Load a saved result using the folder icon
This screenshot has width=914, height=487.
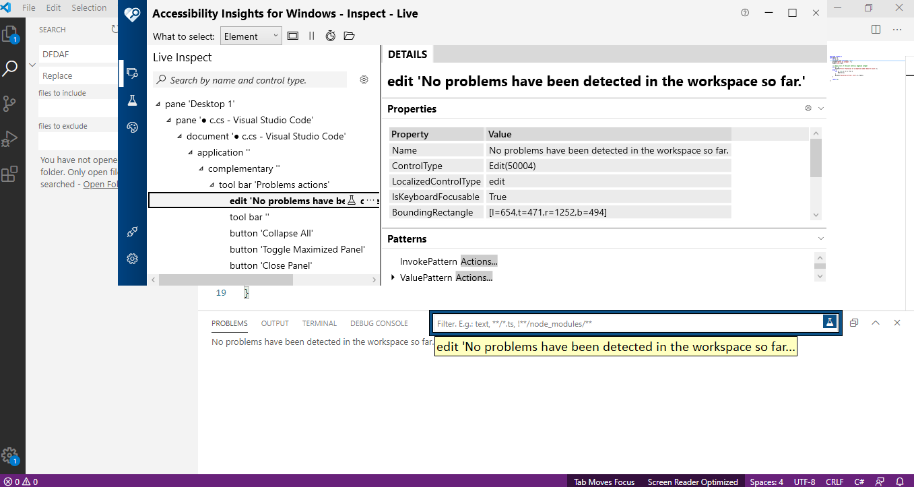point(349,36)
